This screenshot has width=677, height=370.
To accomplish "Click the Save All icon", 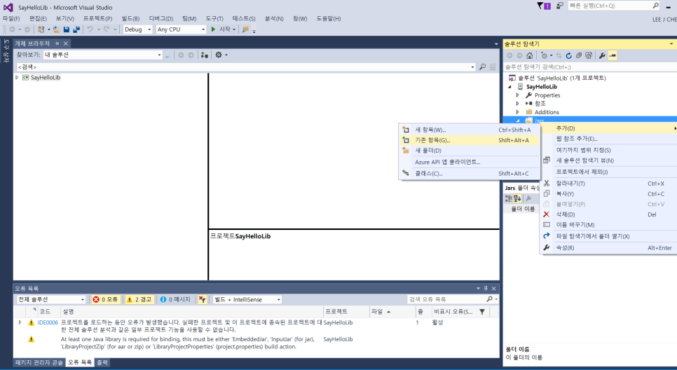I will [76, 29].
